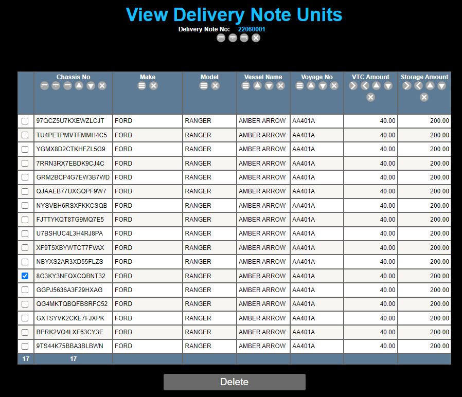Select the checkbox for YGMX8D2CTKHFZL5G9
The height and width of the screenshot is (397, 462).
click(x=25, y=149)
